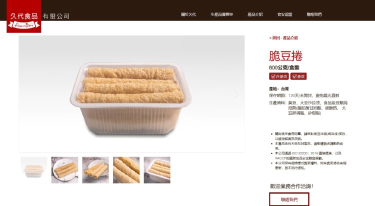Click the main product image

[131, 94]
